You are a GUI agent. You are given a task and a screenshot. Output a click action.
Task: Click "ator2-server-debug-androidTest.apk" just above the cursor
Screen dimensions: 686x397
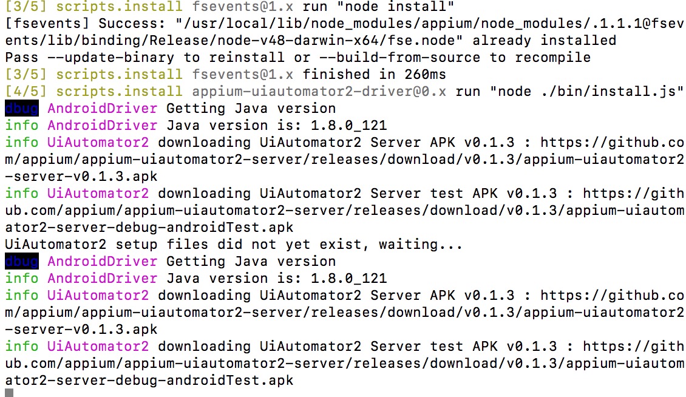click(149, 380)
